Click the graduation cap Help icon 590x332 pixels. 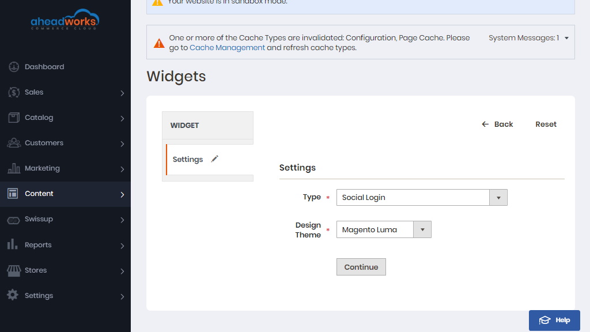pos(544,320)
